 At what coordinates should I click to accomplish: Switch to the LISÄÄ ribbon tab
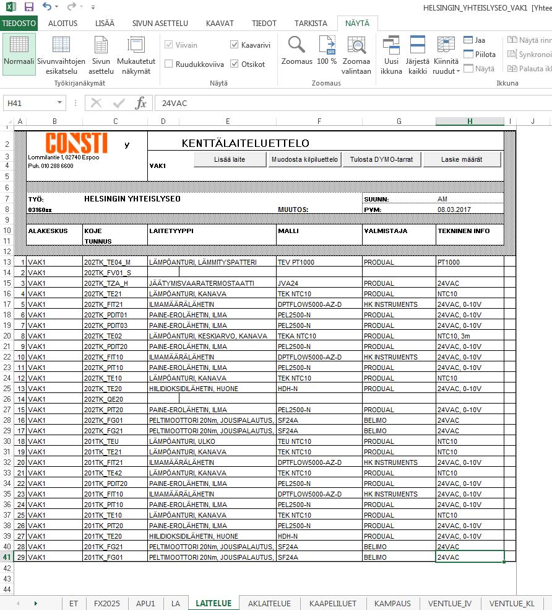point(105,24)
